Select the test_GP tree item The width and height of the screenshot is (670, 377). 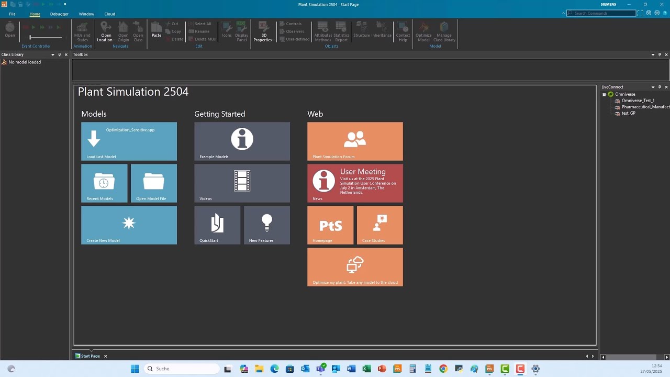pyautogui.click(x=628, y=113)
